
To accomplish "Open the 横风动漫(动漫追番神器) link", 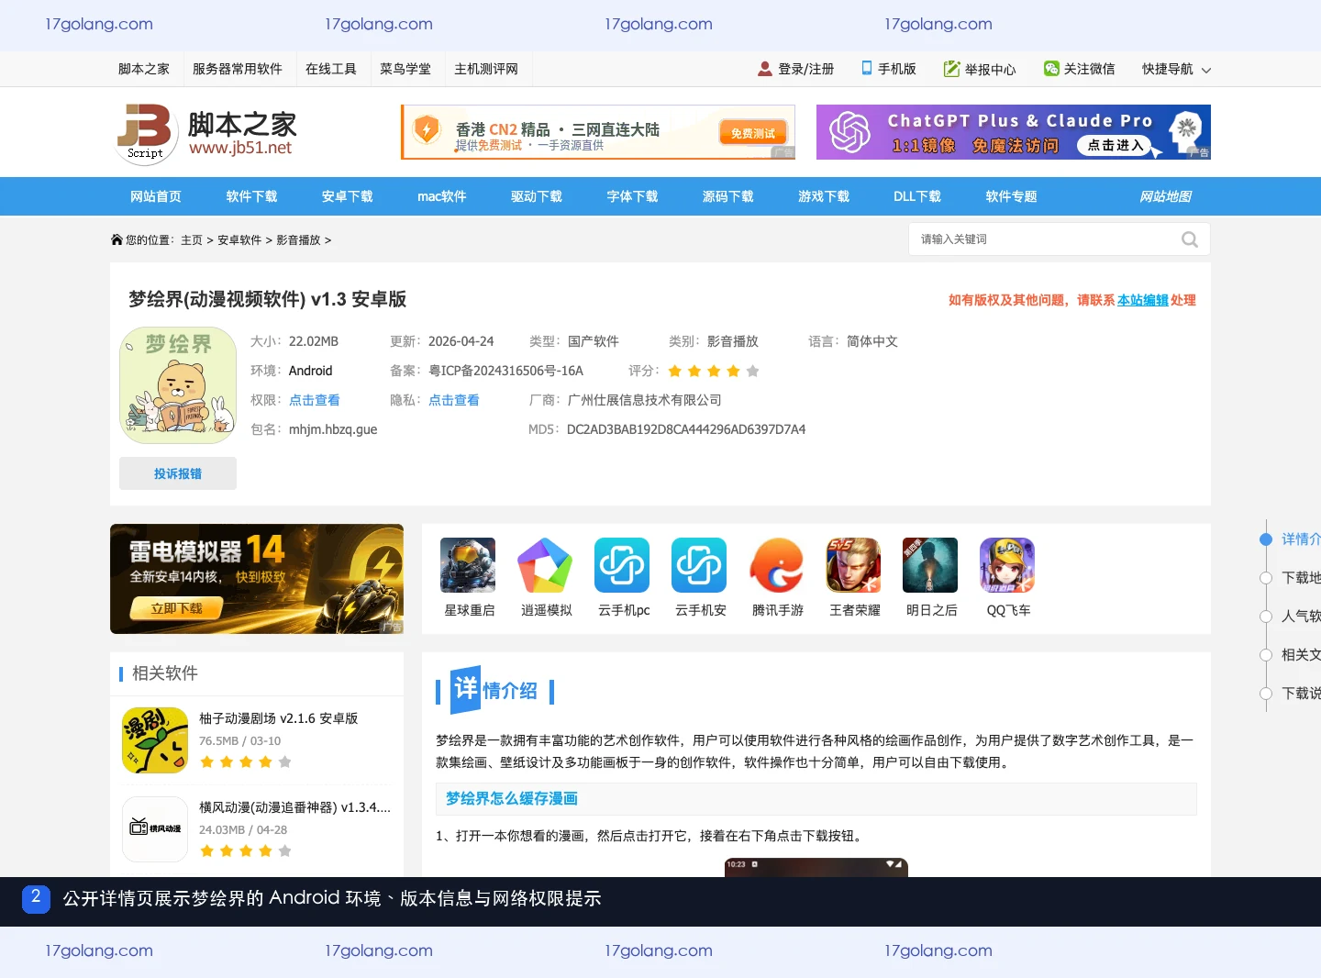I will [294, 807].
